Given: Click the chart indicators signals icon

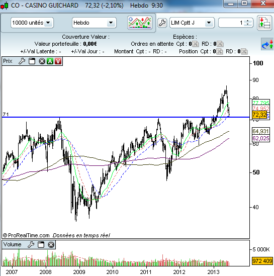Looking at the screenshot, I should coord(140,23).
